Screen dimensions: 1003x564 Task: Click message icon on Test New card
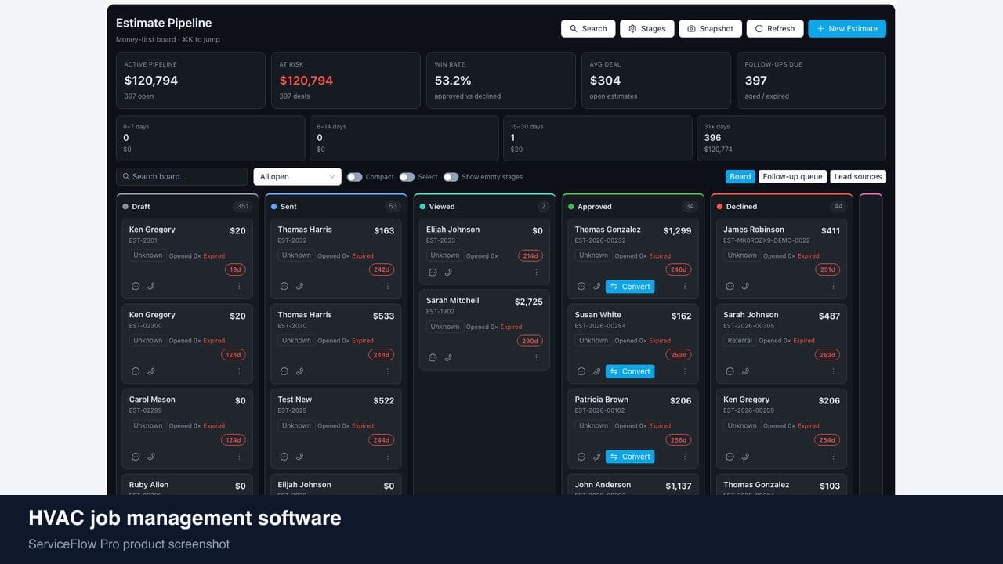pos(284,457)
